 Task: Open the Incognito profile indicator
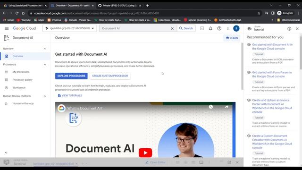[x=285, y=13]
